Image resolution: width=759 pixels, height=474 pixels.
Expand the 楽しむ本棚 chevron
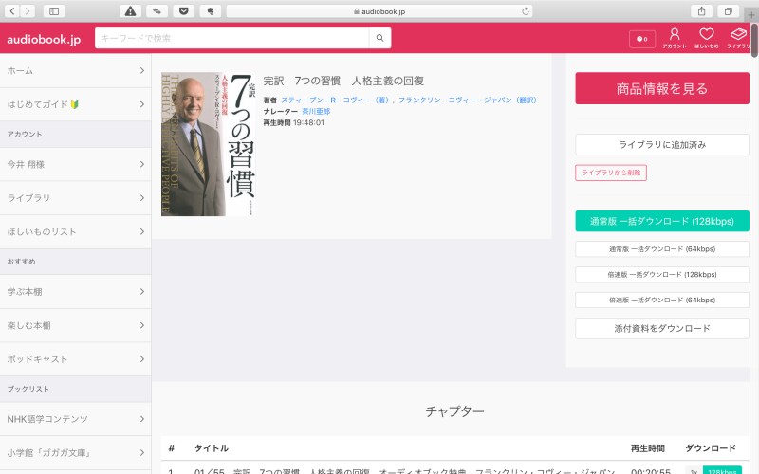(x=141, y=325)
